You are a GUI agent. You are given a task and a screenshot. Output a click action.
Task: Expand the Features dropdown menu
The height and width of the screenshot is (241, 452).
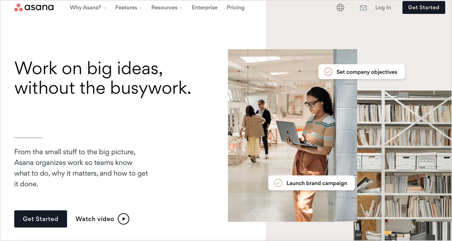[x=128, y=8]
